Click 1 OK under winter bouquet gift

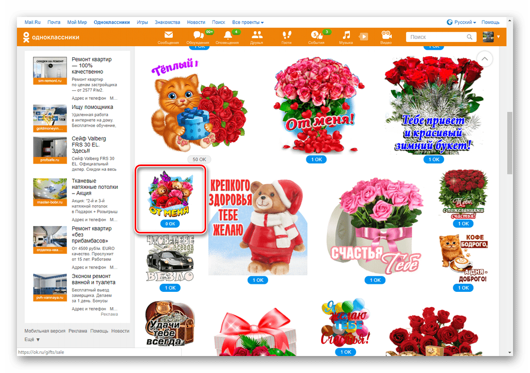pos(434,159)
